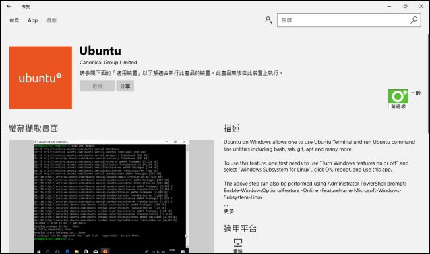Click the Ubuntu title text
Viewport: 430px width, 254px height.
click(100, 51)
